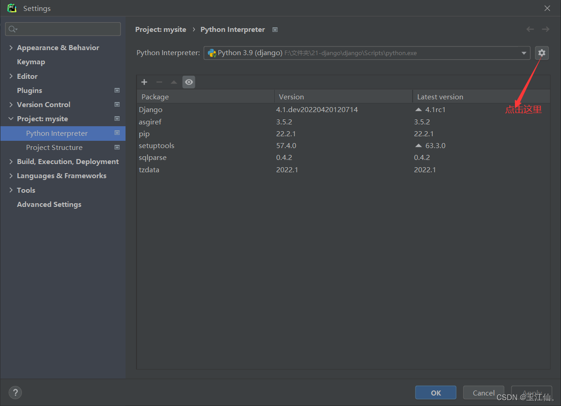Expand the Version Control section

point(11,104)
